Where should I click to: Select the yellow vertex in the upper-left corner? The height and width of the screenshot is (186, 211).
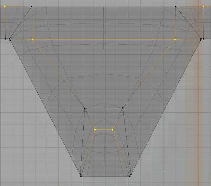click(x=5, y=6)
